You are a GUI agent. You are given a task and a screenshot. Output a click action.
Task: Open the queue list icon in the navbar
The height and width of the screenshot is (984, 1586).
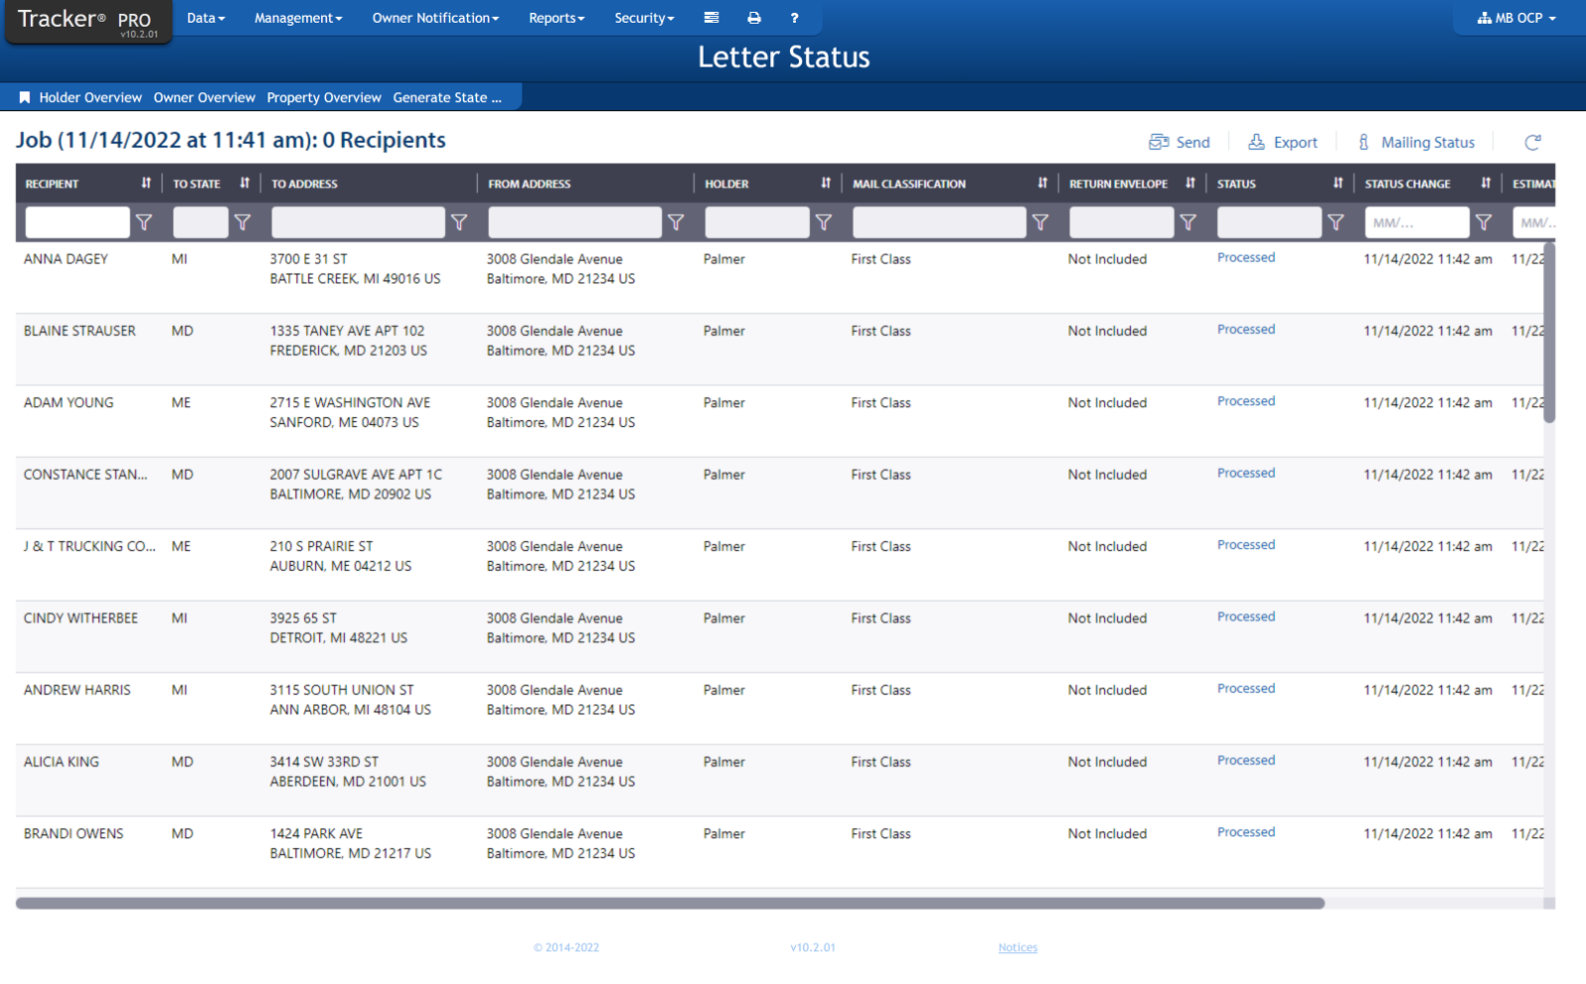point(712,17)
